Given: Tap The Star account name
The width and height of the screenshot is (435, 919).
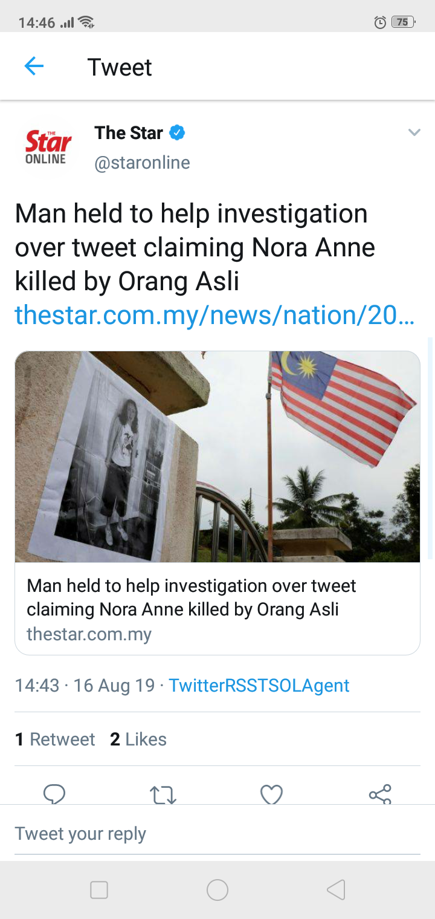Looking at the screenshot, I should click(x=129, y=133).
